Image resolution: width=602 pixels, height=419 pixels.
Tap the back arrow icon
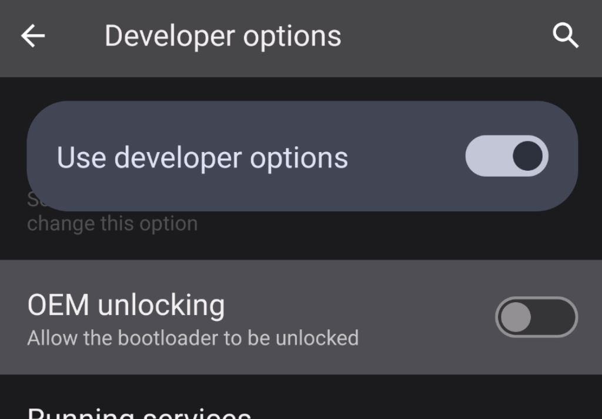coord(33,36)
